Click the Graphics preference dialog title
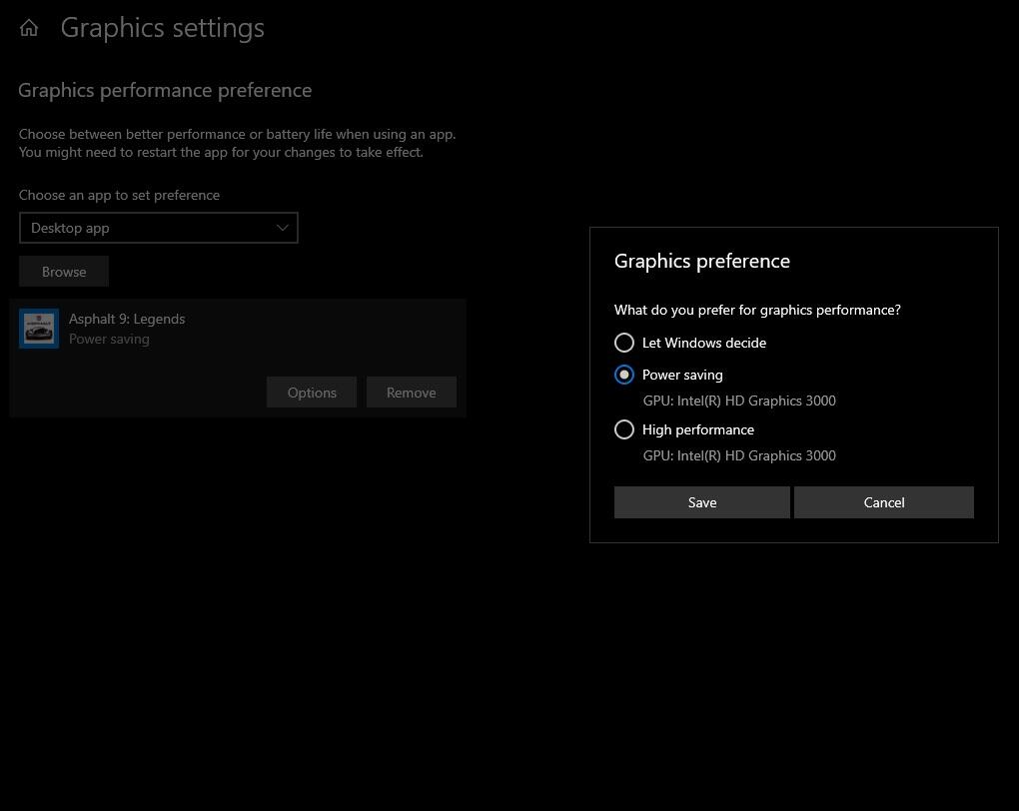Screen dimensions: 1019x811 tap(702, 261)
